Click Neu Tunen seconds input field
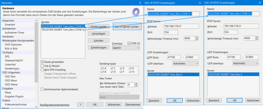 point(131,85)
